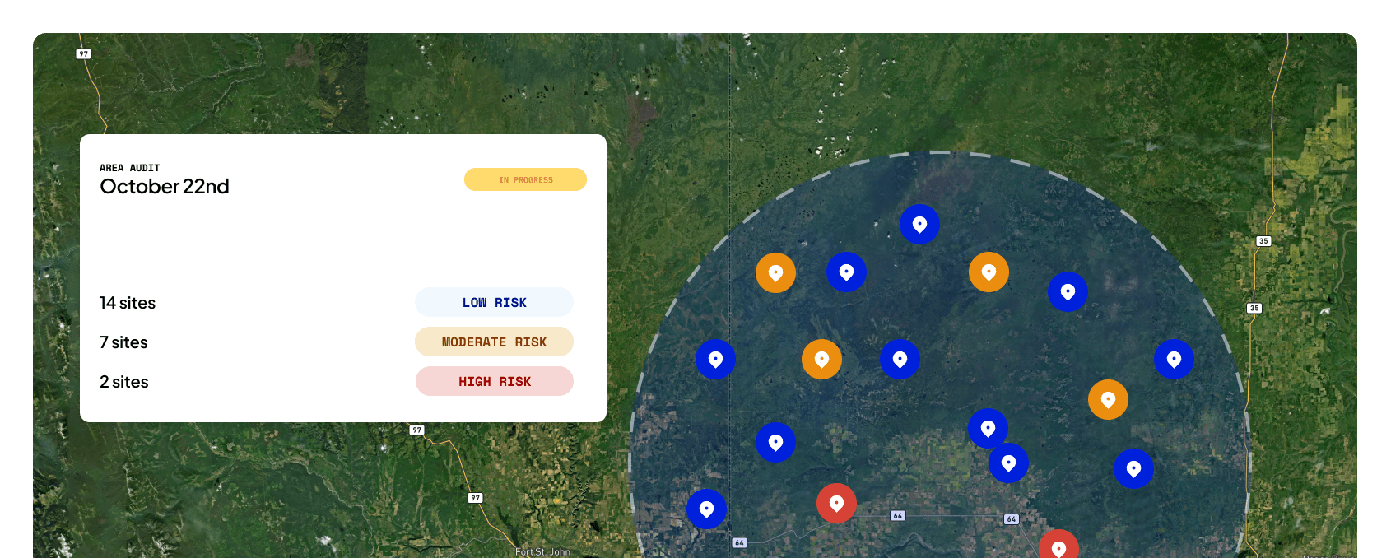Click the "14 sites" count
This screenshot has width=1391, height=558.
coord(128,303)
